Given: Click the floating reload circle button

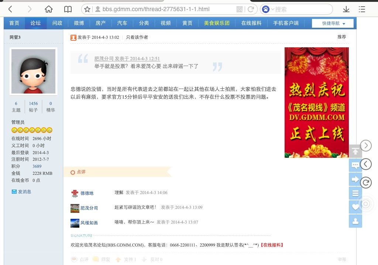Looking at the screenshot, I should 366,182.
